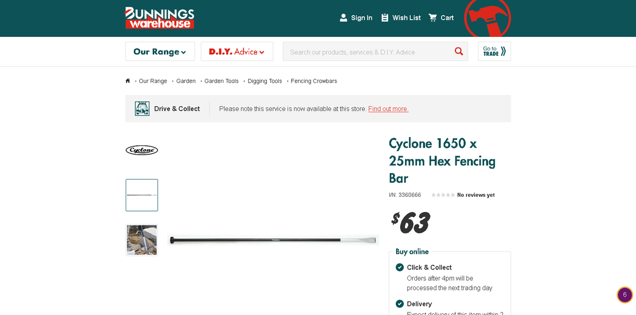Click the Drive & Collect car icon

pyautogui.click(x=142, y=108)
